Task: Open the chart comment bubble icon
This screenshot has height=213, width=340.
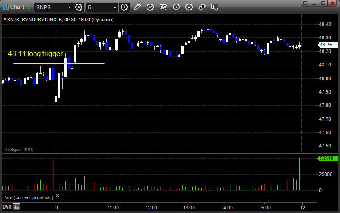Action: tap(214, 7)
